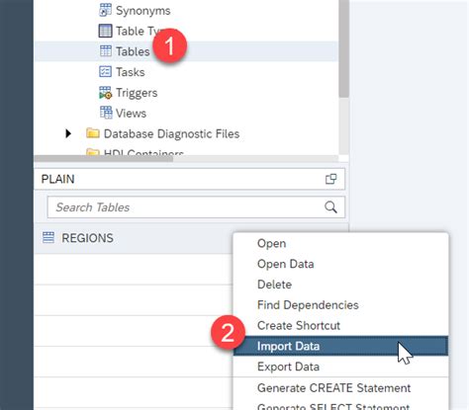The image size is (469, 410).
Task: Click the Table Types grid icon
Action: pos(105,31)
